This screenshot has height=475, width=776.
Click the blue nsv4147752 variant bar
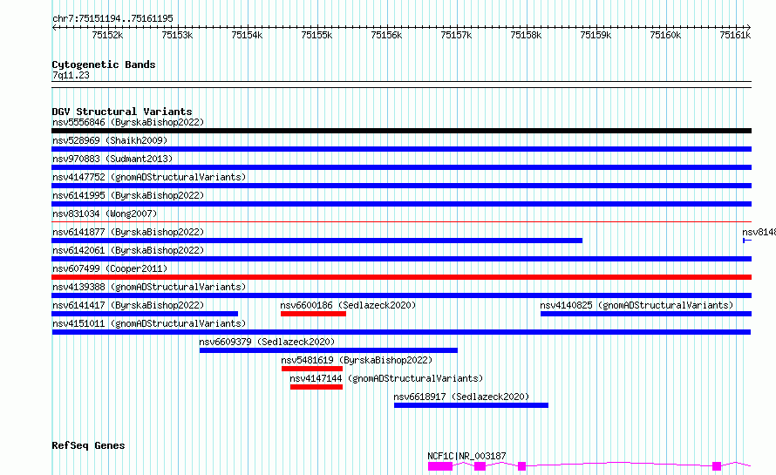click(x=401, y=186)
